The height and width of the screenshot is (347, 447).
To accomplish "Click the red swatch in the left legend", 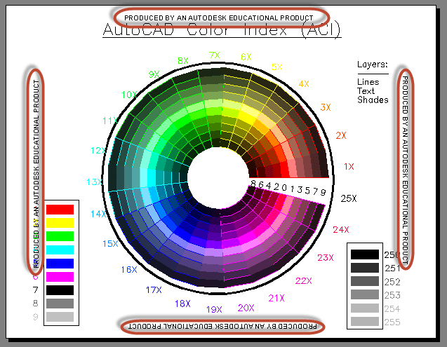I will (x=60, y=210).
